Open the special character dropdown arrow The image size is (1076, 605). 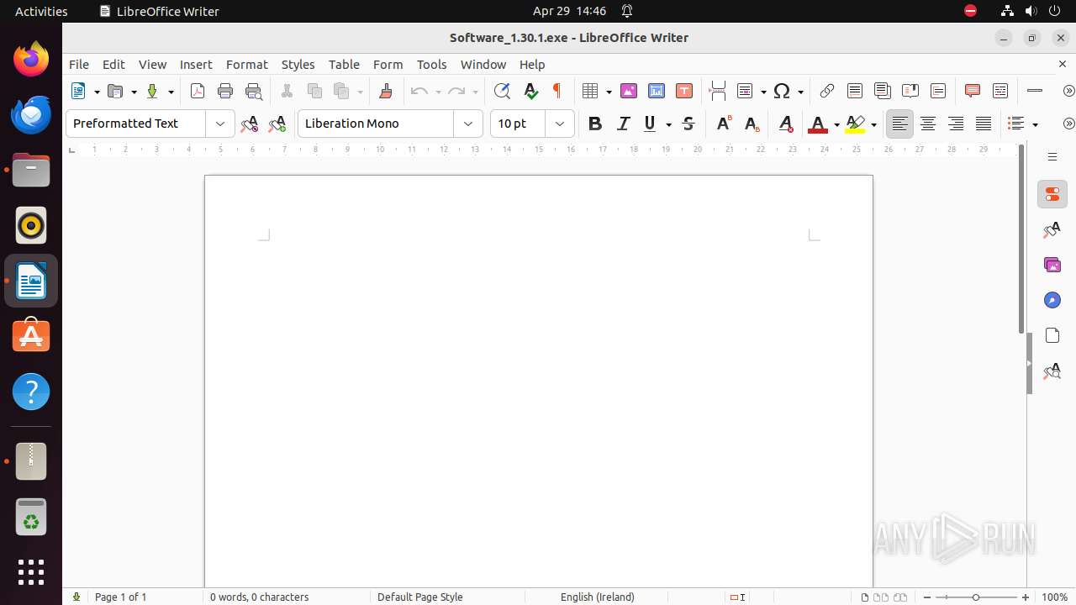(800, 92)
